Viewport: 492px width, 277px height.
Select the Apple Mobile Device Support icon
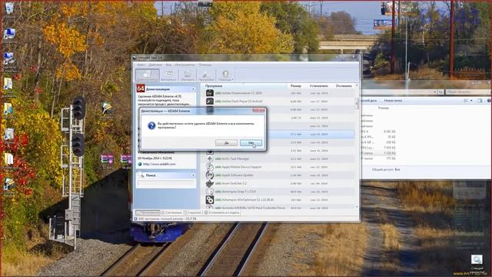210,167
